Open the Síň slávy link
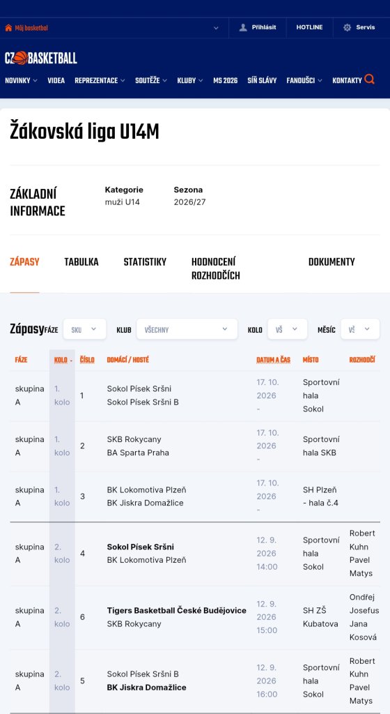390x714 pixels. tap(262, 81)
